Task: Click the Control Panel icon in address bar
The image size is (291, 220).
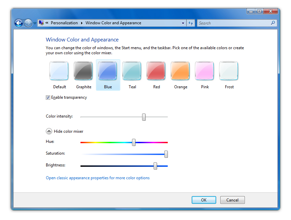Action: tap(41, 23)
